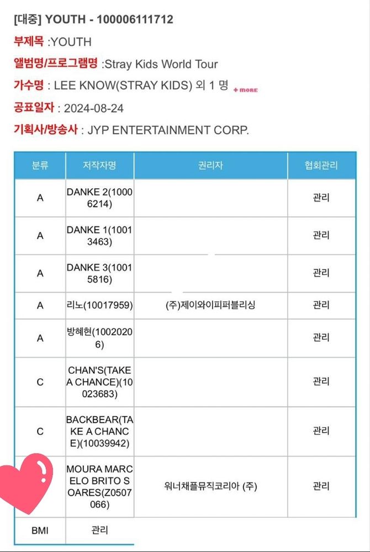The height and width of the screenshot is (552, 370).
Task: Select CHAN'S(TAKE A CHANCE) composer entry
Action: click(99, 382)
